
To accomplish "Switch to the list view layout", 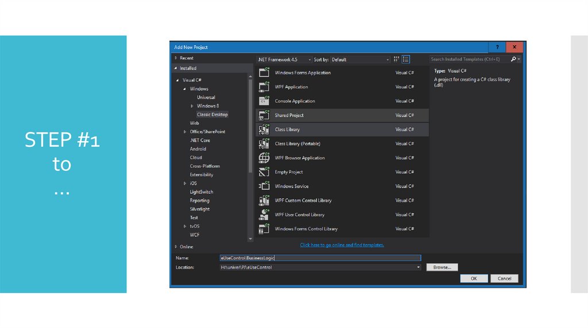I will (406, 59).
